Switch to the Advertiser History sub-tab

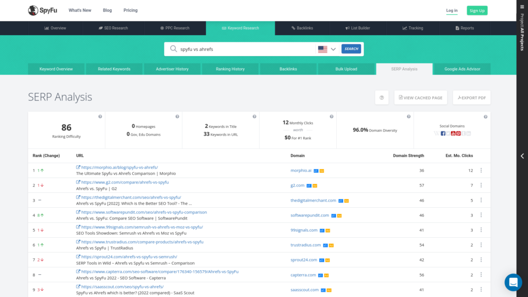point(172,69)
